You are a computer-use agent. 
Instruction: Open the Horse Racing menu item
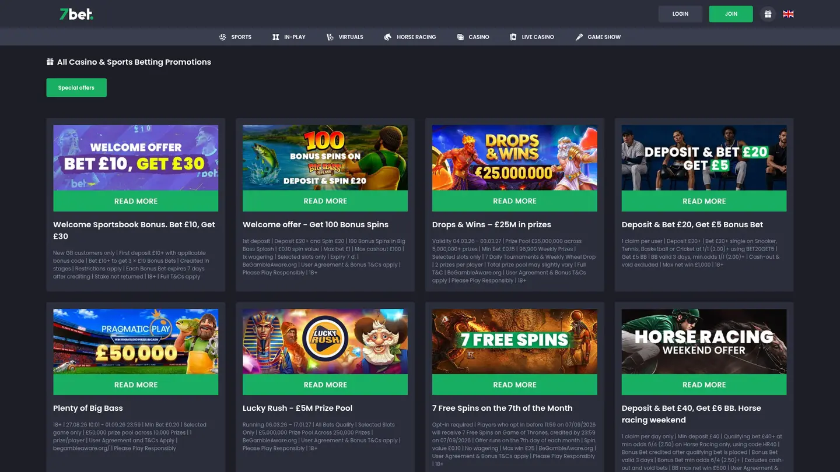pos(410,37)
